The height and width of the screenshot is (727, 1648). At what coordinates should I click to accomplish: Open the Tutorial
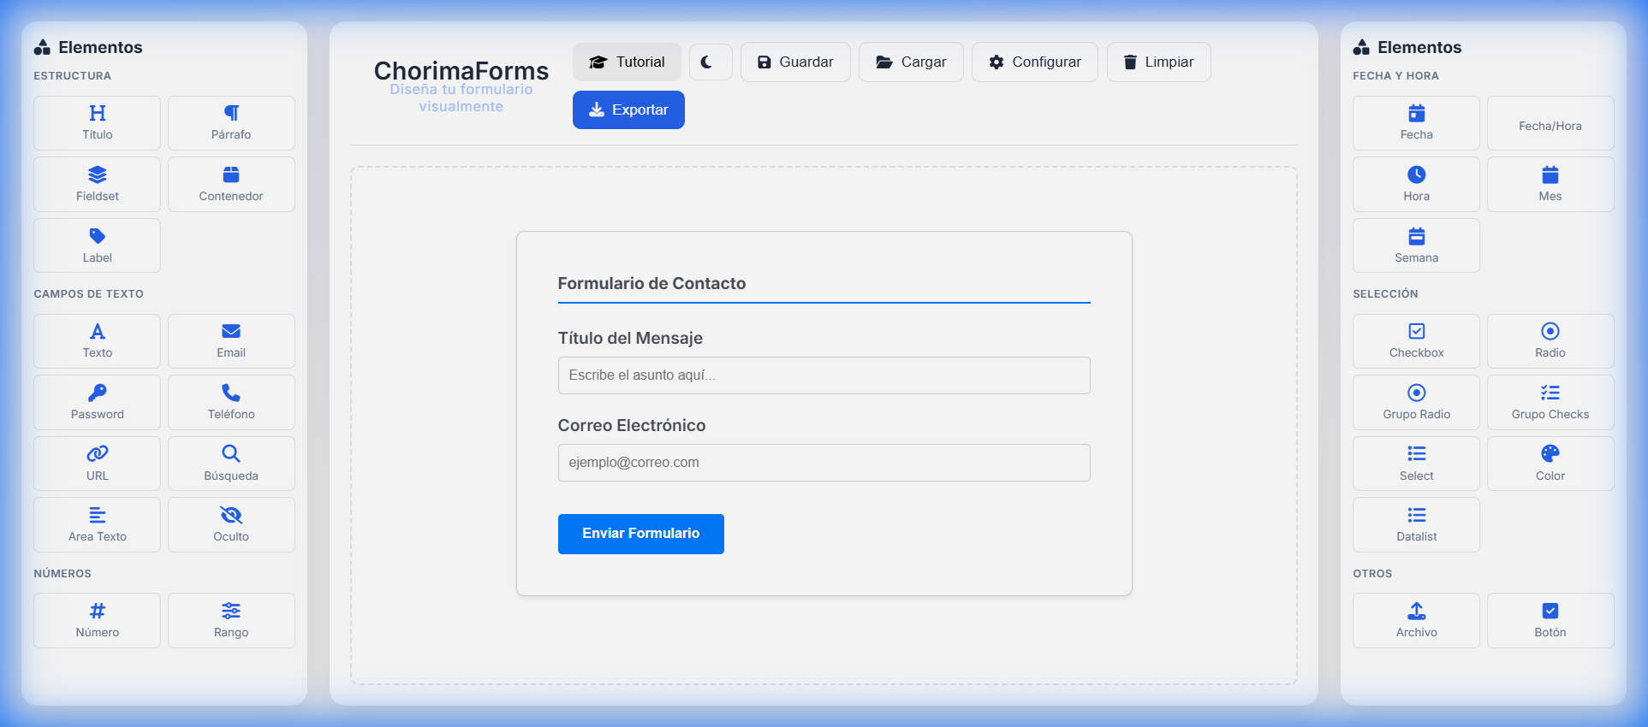pos(627,62)
